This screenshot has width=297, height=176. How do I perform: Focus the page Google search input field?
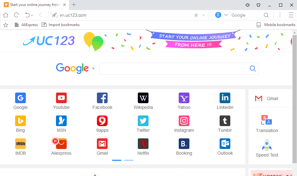(x=174, y=69)
